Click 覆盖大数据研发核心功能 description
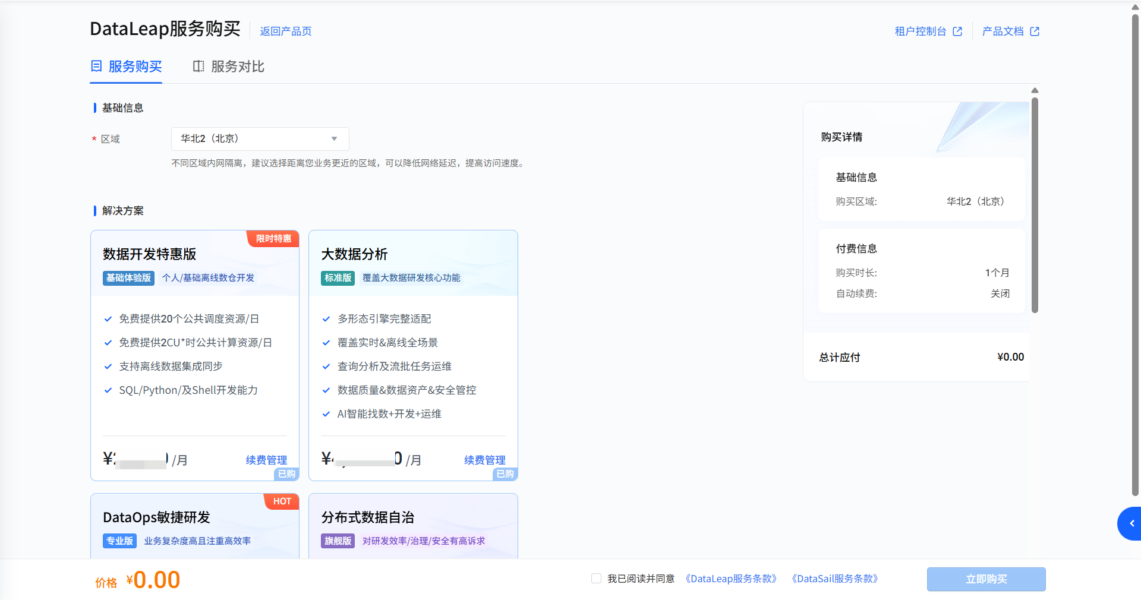This screenshot has height=600, width=1141. (x=411, y=278)
